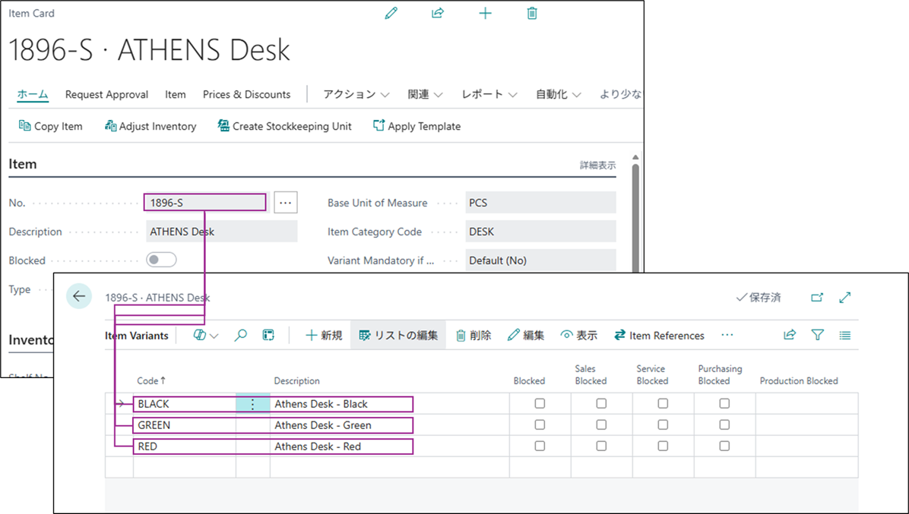Click the plus icon to create new item
The image size is (909, 514).
click(485, 13)
